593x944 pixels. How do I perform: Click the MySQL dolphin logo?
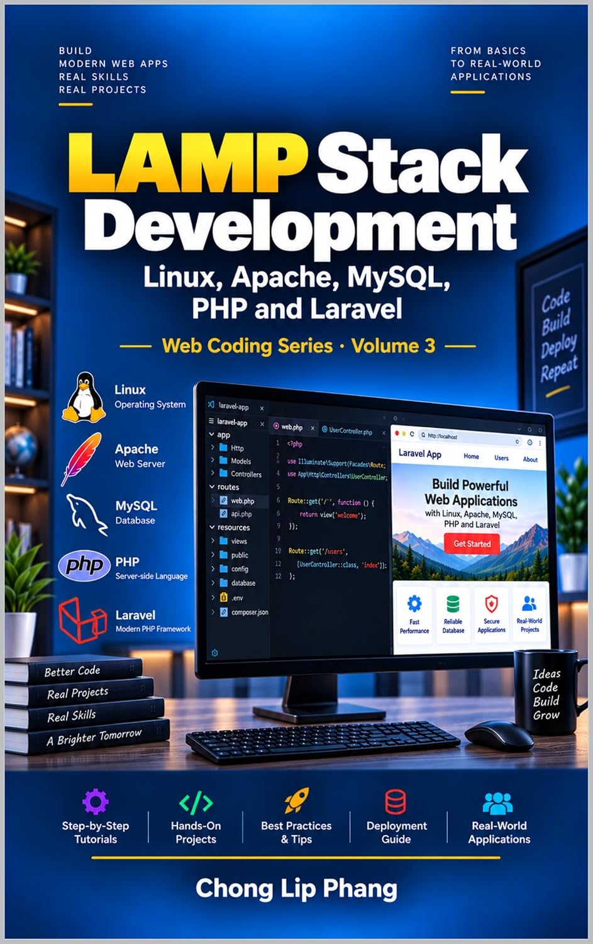pyautogui.click(x=87, y=514)
